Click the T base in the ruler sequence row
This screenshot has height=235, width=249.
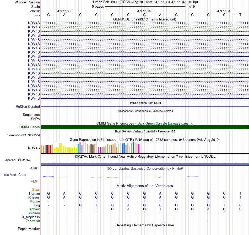[x=240, y=15]
